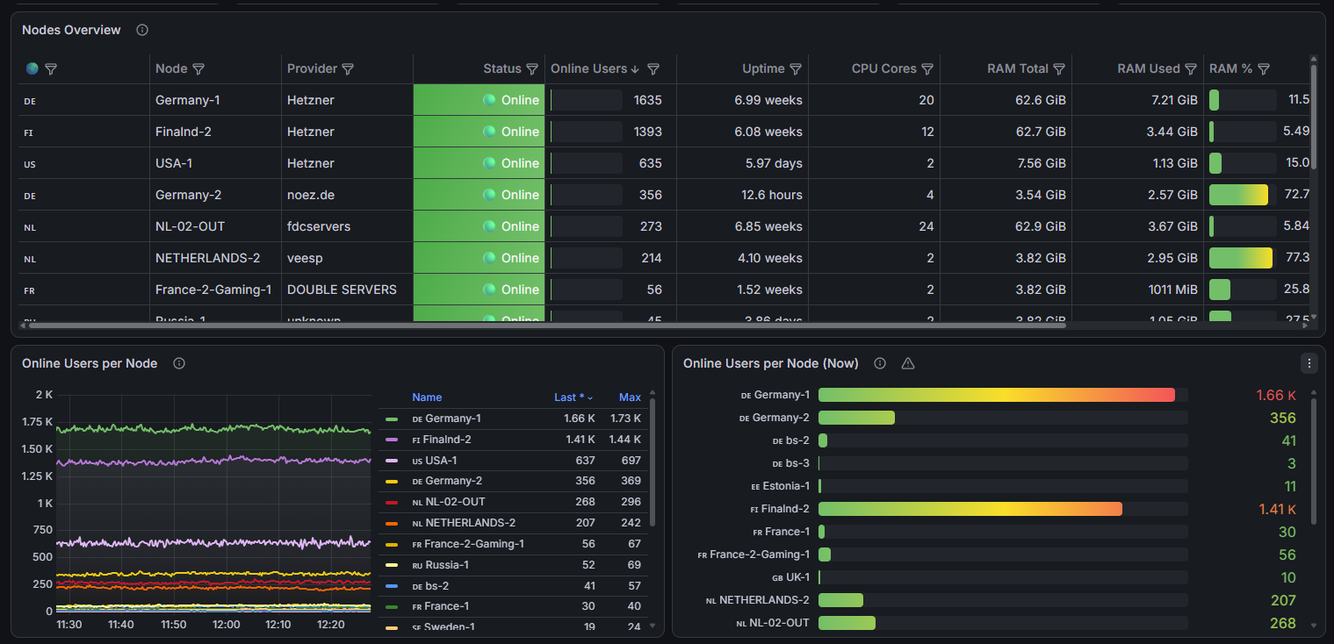Open Nodes Overview panel info icon
Screen dimensions: 1334x644
(x=142, y=30)
